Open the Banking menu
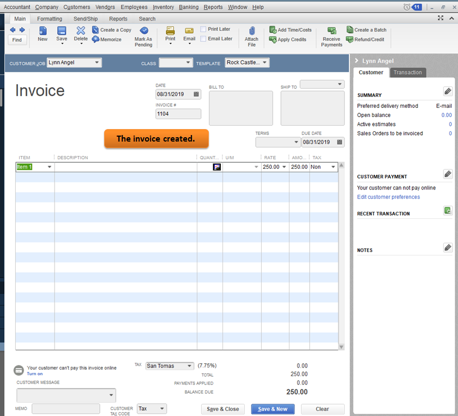Viewport: 458px width, 416px height. (189, 7)
